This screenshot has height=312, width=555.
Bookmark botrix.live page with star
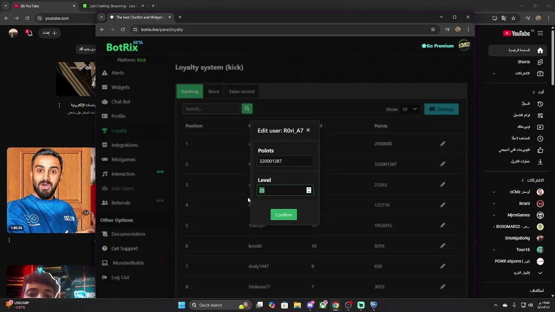tap(433, 29)
